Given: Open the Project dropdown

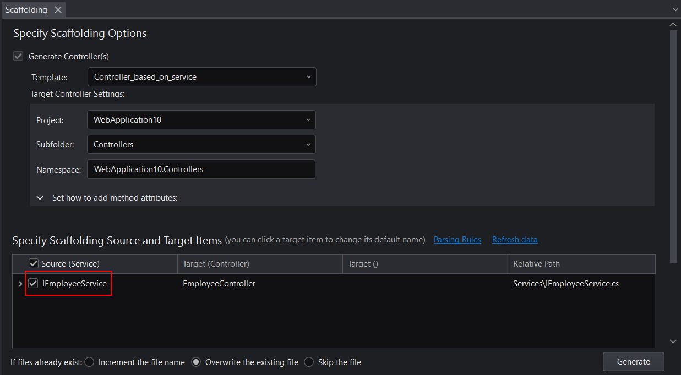Looking at the screenshot, I should coord(201,120).
